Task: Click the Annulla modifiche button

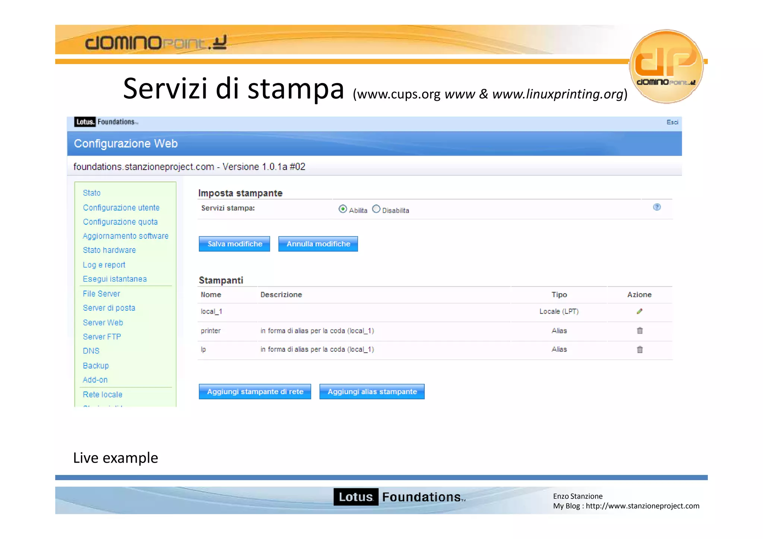Action: coord(318,244)
